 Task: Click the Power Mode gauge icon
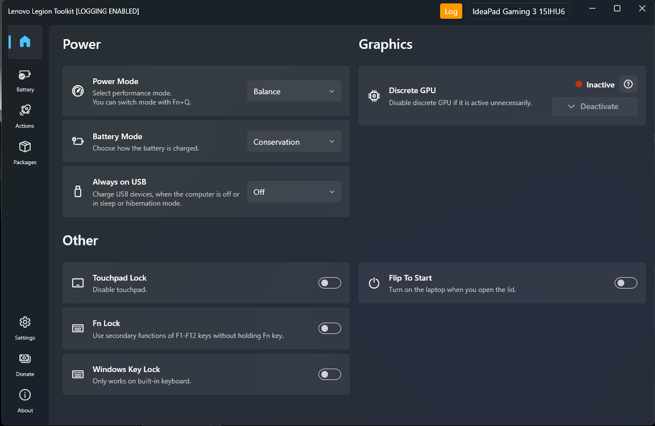[78, 91]
